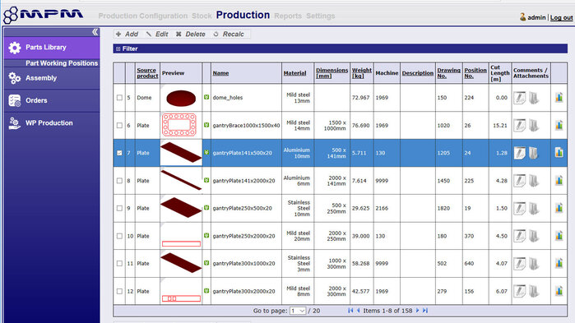Open comments icon for gantryPlate300x1000x20 row

click(519, 264)
